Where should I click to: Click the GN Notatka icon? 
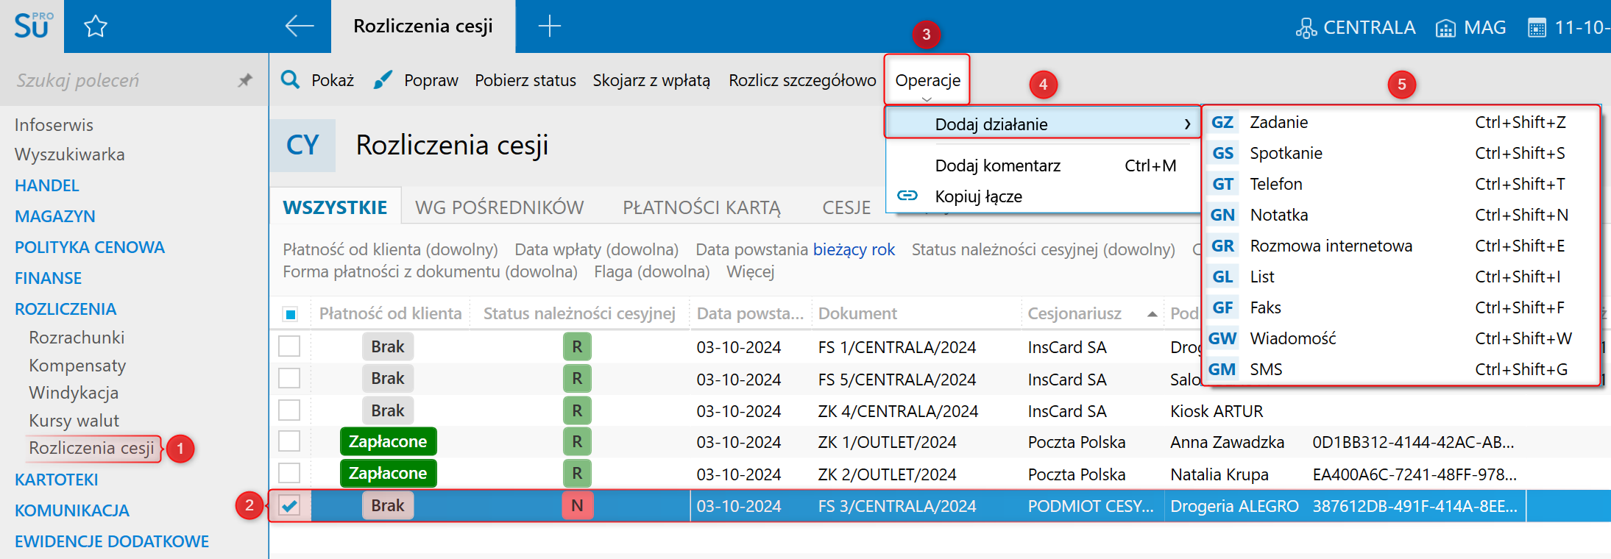coord(1222,215)
